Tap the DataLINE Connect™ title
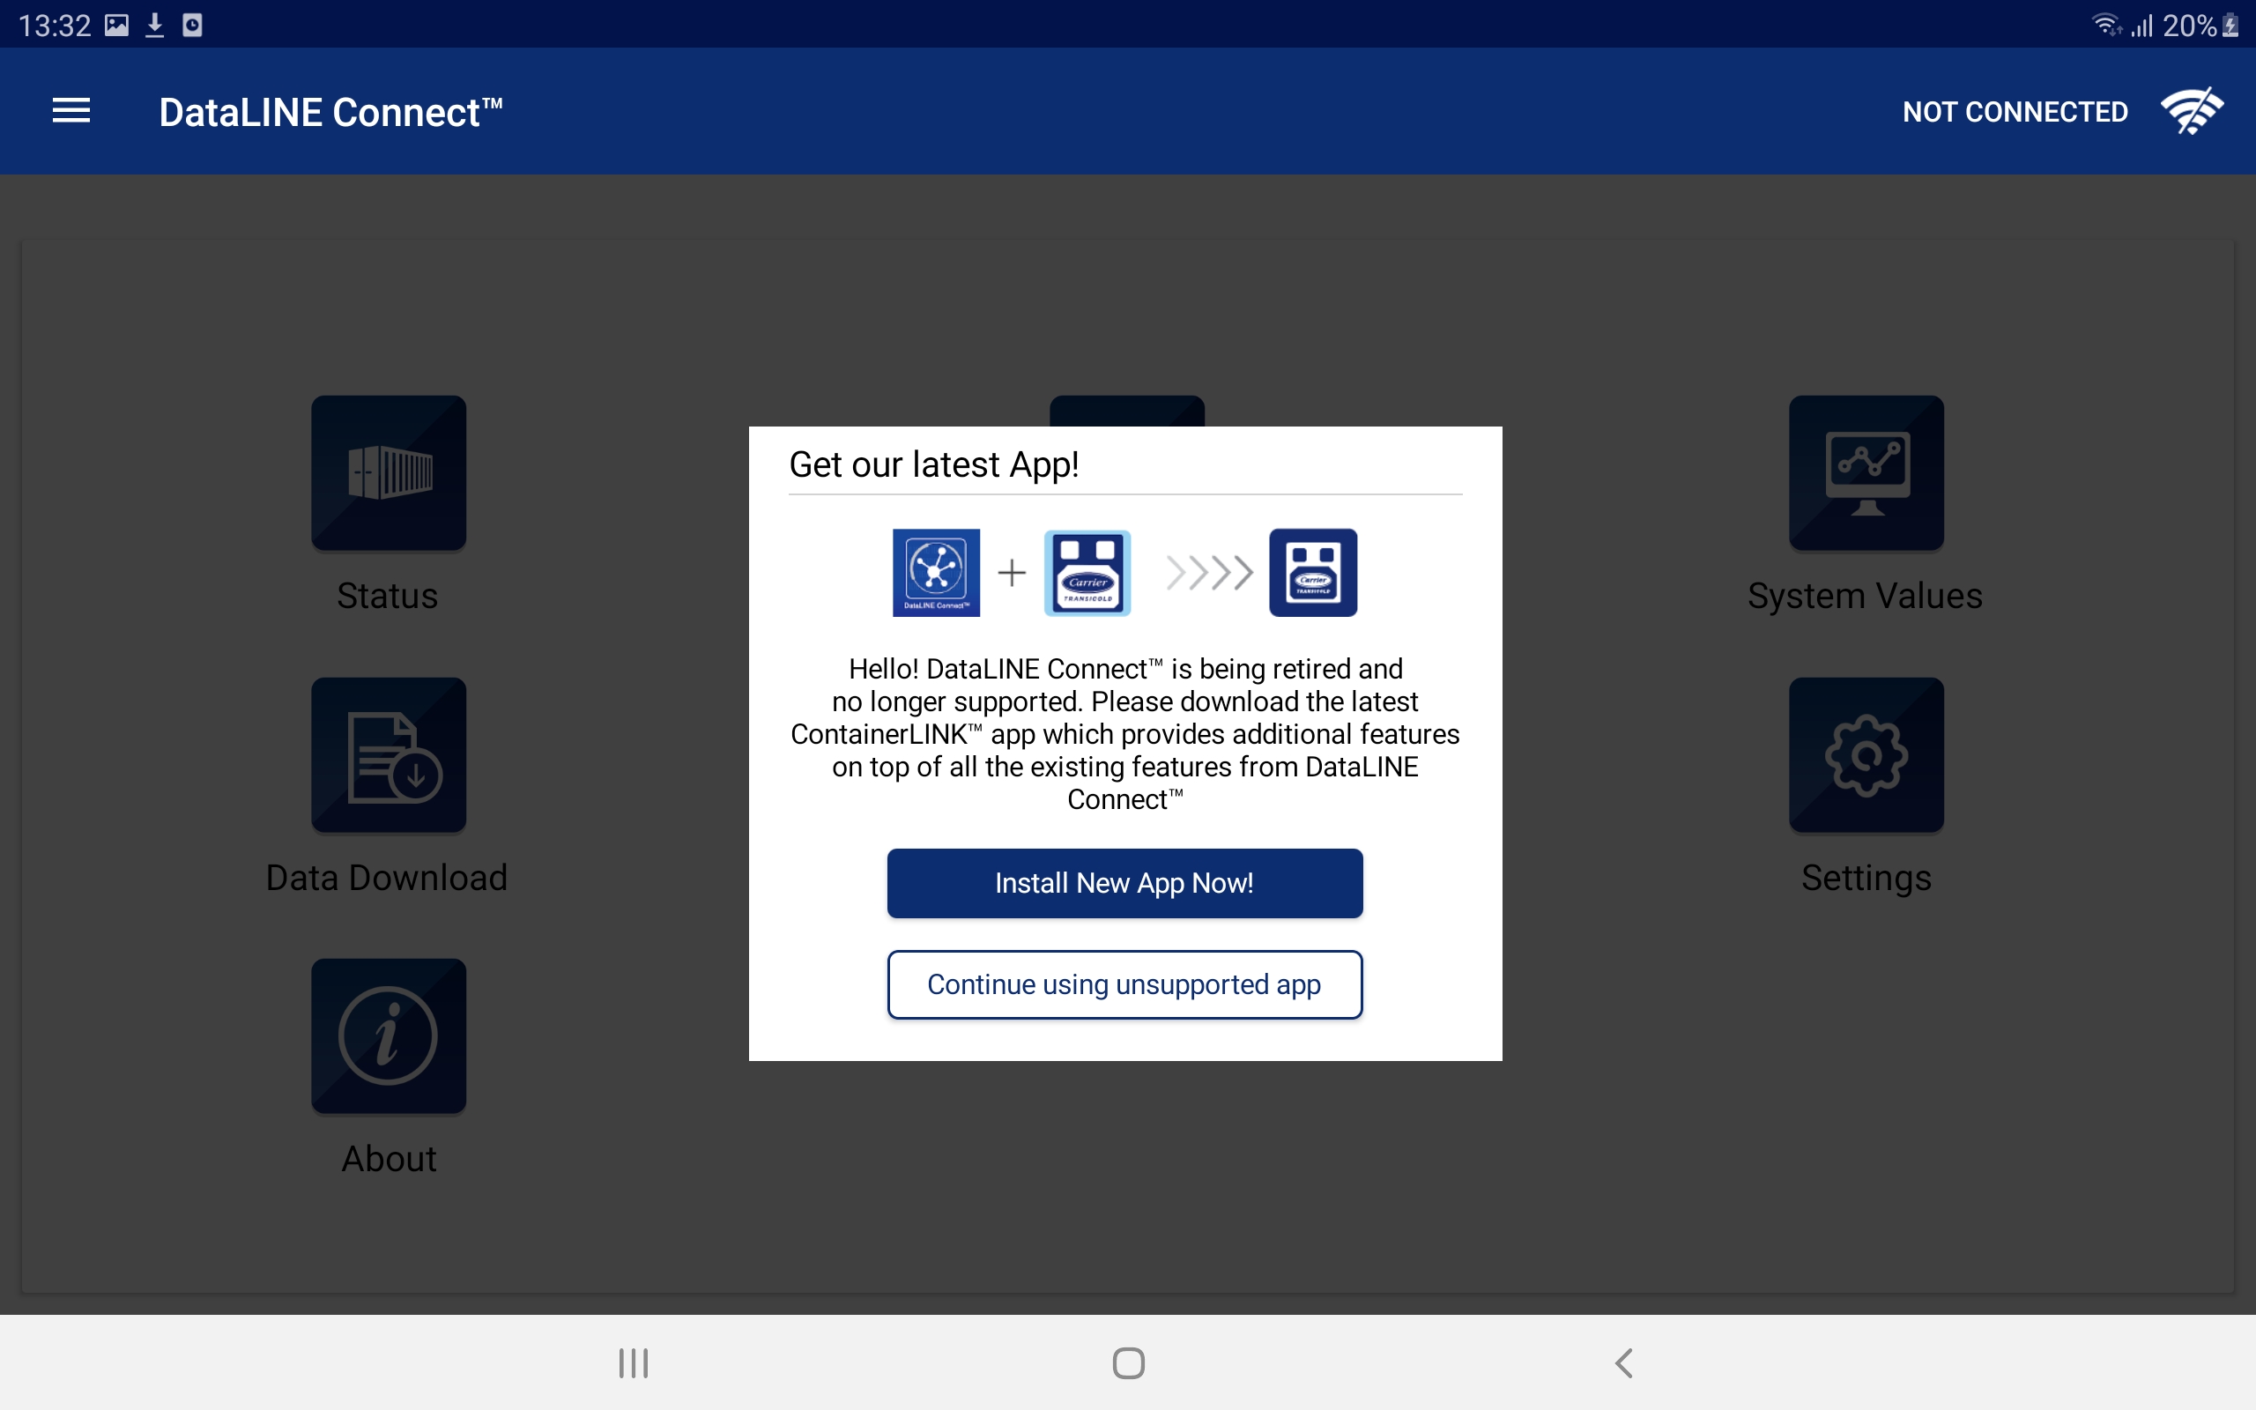Viewport: 2256px width, 1410px height. click(331, 112)
